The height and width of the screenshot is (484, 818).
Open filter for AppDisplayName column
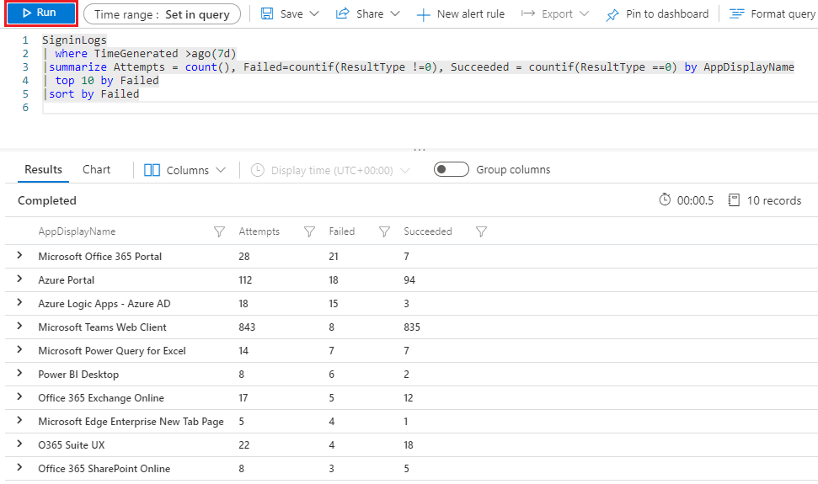click(220, 231)
